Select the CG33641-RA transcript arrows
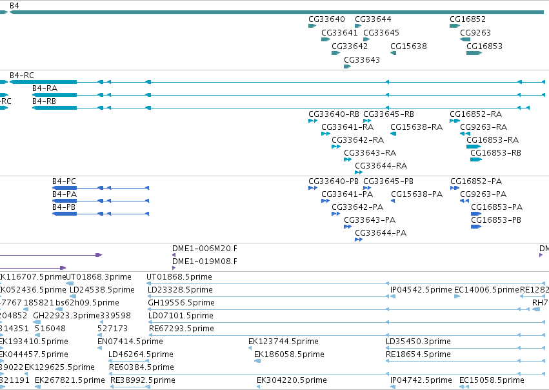This screenshot has width=549, height=390. 326,134
